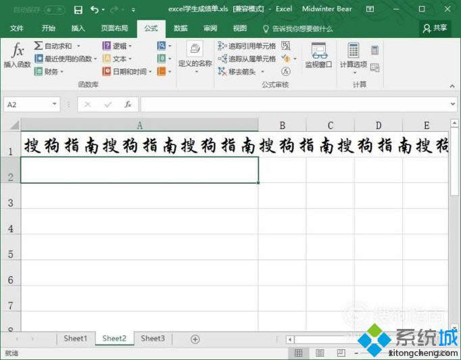Select column B header
Viewport: 461px width, 360px height.
[x=283, y=125]
